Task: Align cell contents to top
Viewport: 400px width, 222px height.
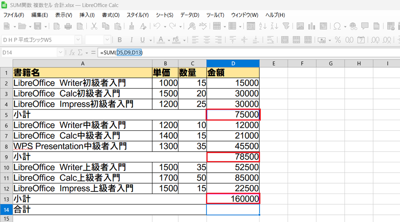Action: [232, 40]
